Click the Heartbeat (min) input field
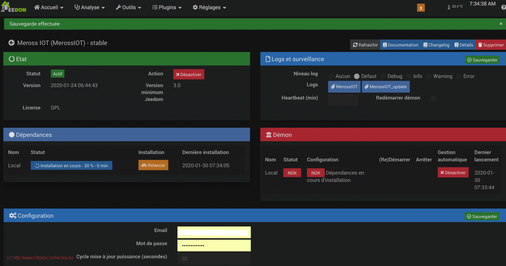The image size is (506, 266). tap(344, 100)
